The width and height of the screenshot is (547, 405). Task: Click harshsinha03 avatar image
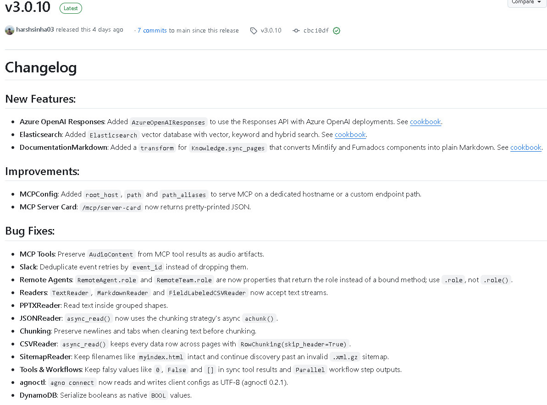10,30
